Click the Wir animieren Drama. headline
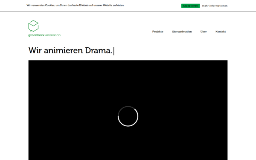The image size is (256, 160). click(x=70, y=50)
